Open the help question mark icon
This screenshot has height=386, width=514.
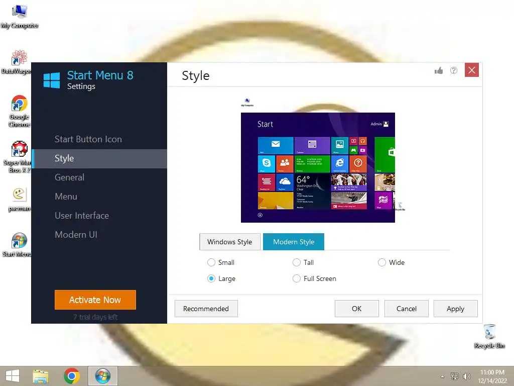(x=454, y=70)
